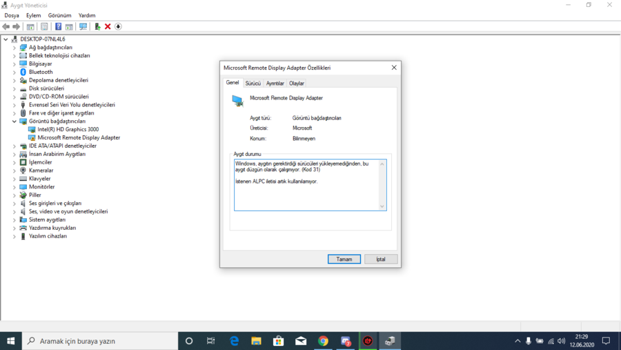The image size is (621, 350).
Task: Expand the Ağ bağdaştırıcıları category
Action: point(14,48)
